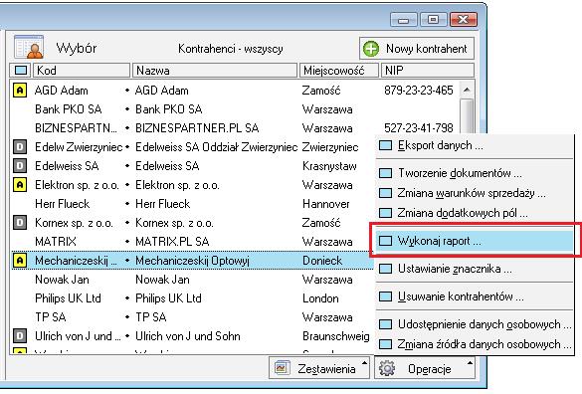
Task: Select Udostępnienie danych osobowych menu entry
Action: [x=475, y=324]
